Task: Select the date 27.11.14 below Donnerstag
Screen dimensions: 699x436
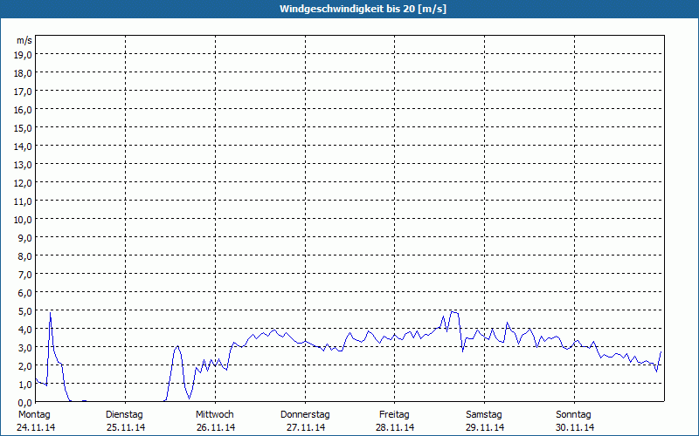Action: pyautogui.click(x=306, y=427)
